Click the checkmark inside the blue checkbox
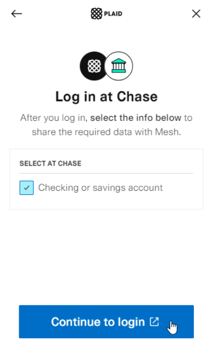The image size is (211, 347). coord(27,188)
